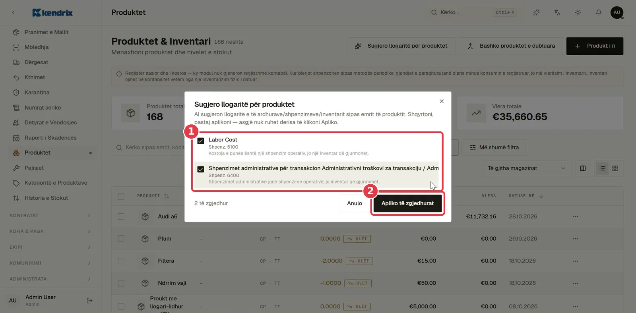This screenshot has width=636, height=313.
Task: Expand the KOHA & PAGA section
Action: [50, 231]
